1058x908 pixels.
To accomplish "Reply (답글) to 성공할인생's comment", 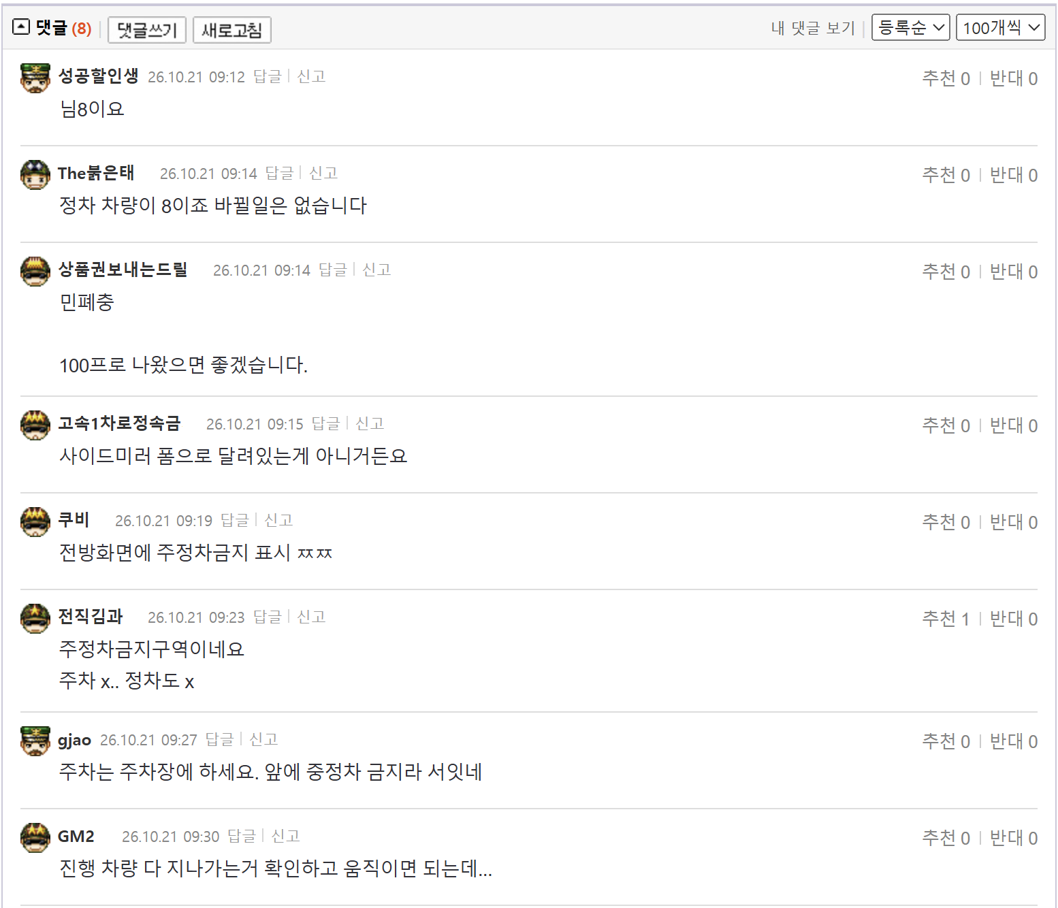I will 267,76.
